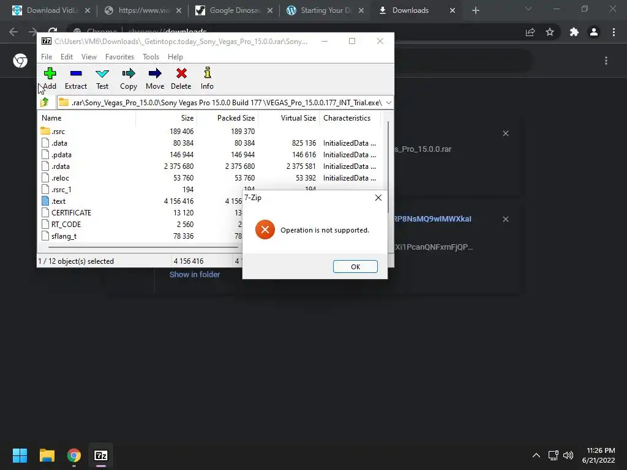Switch to Download VidL tab
This screenshot has width=627, height=470.
point(51,10)
